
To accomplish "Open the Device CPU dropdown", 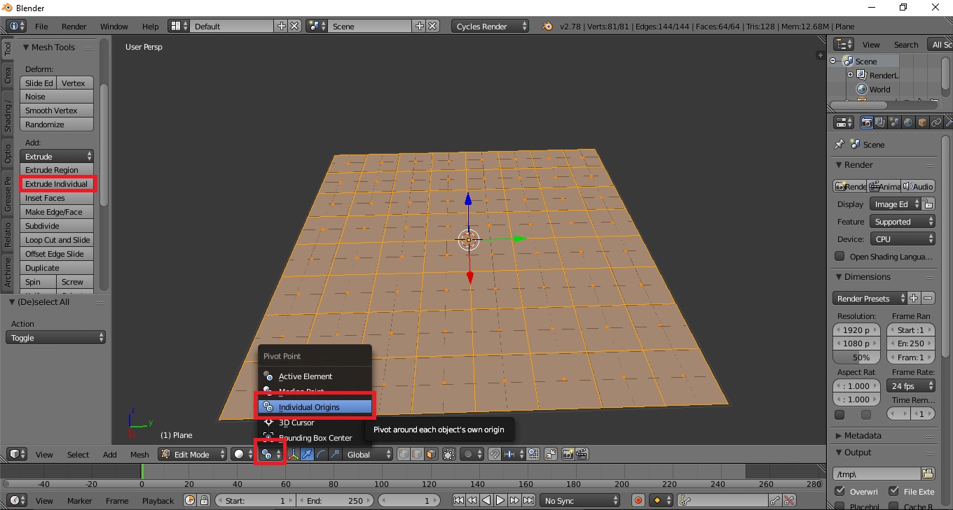I will click(903, 239).
